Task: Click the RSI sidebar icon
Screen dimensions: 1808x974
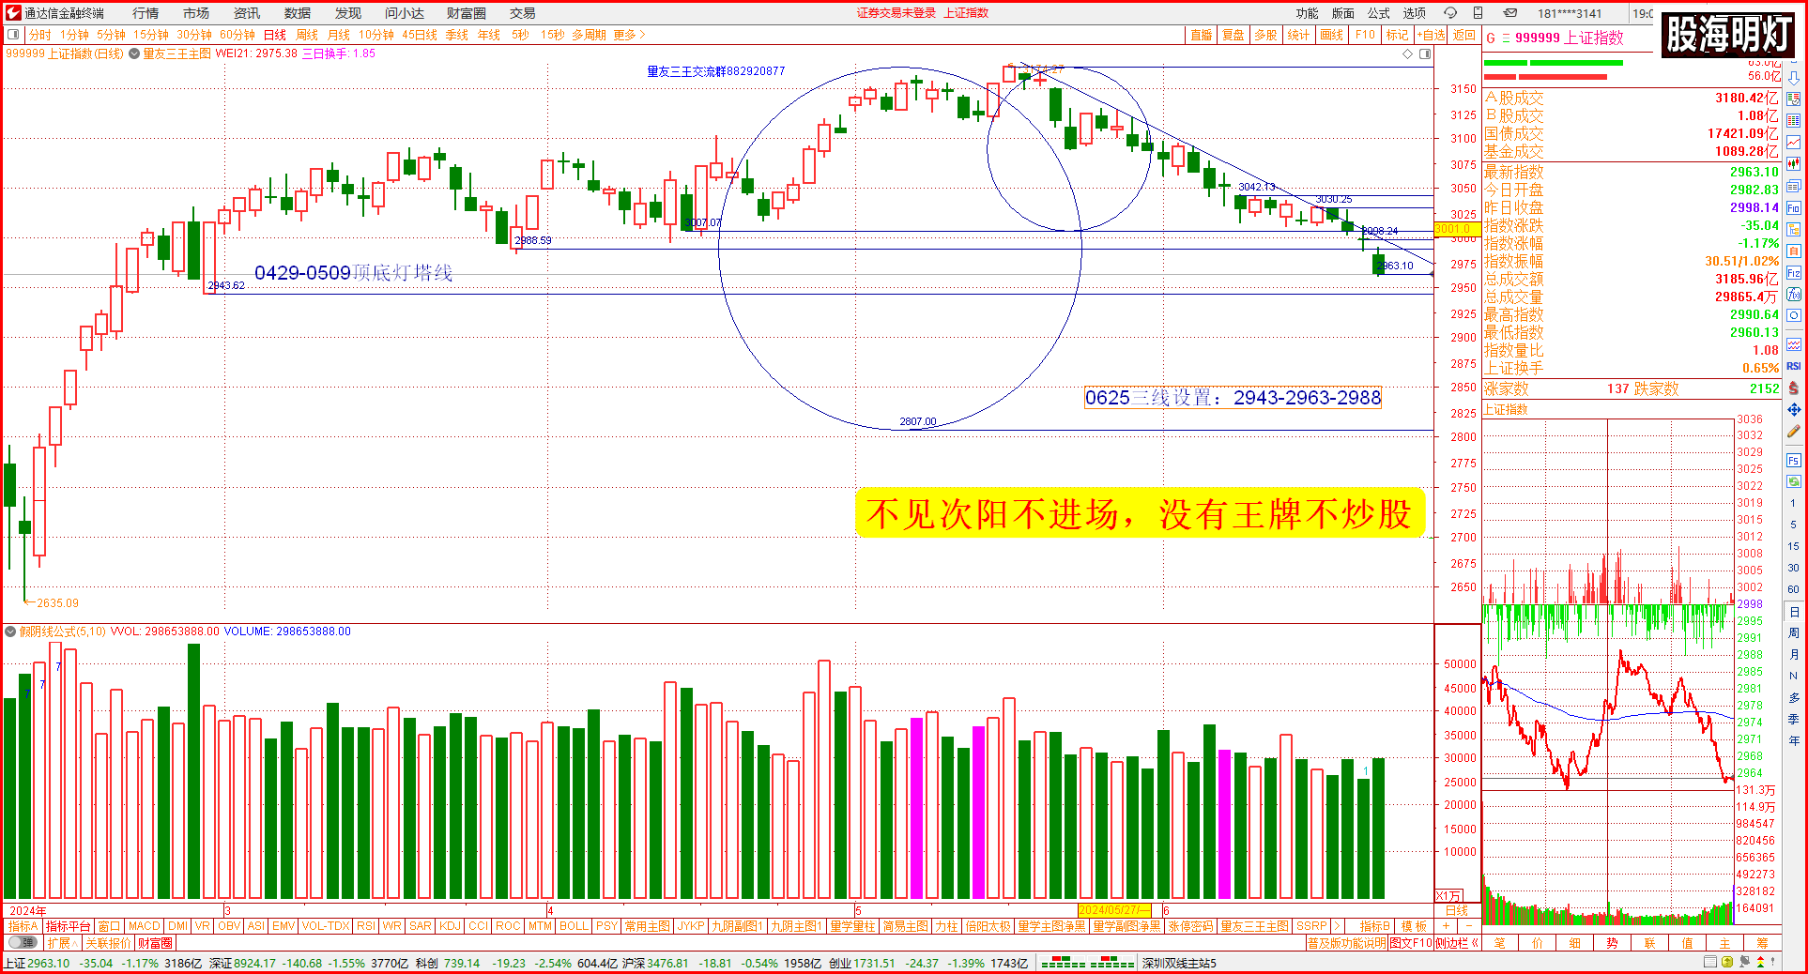Action: click(1793, 366)
